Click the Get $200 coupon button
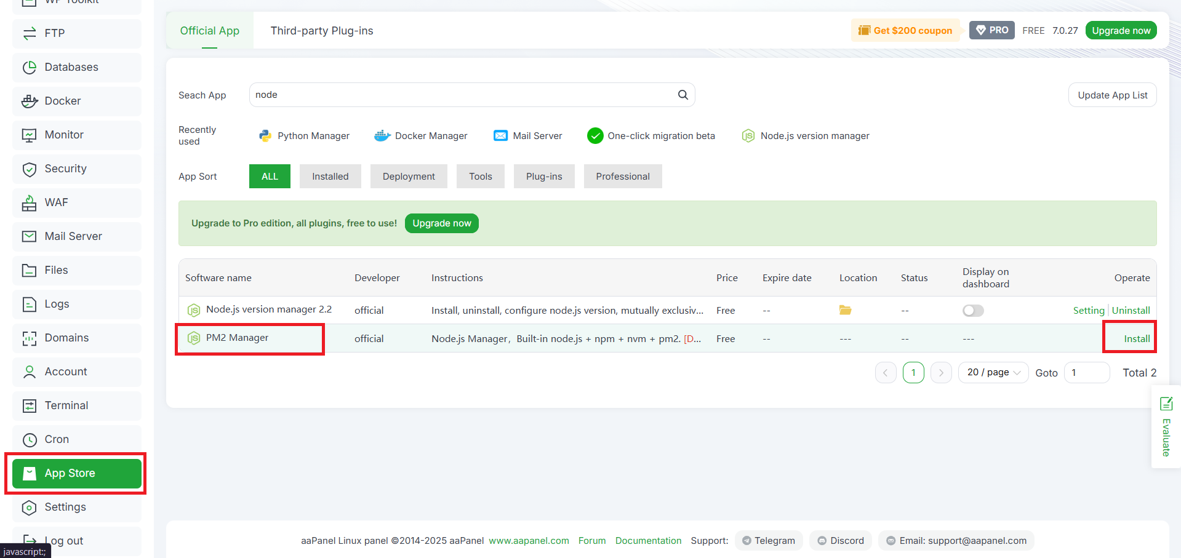Screen dimensions: 1181x558 tap(905, 31)
